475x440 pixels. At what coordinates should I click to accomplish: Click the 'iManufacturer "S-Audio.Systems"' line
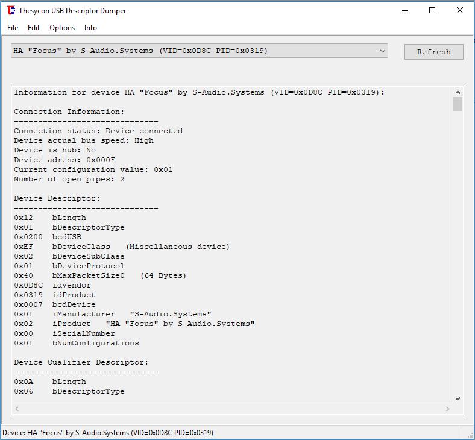[x=113, y=315]
